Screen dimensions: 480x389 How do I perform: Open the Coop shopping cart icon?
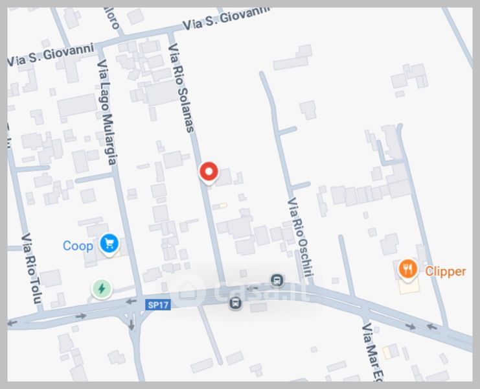(x=109, y=244)
